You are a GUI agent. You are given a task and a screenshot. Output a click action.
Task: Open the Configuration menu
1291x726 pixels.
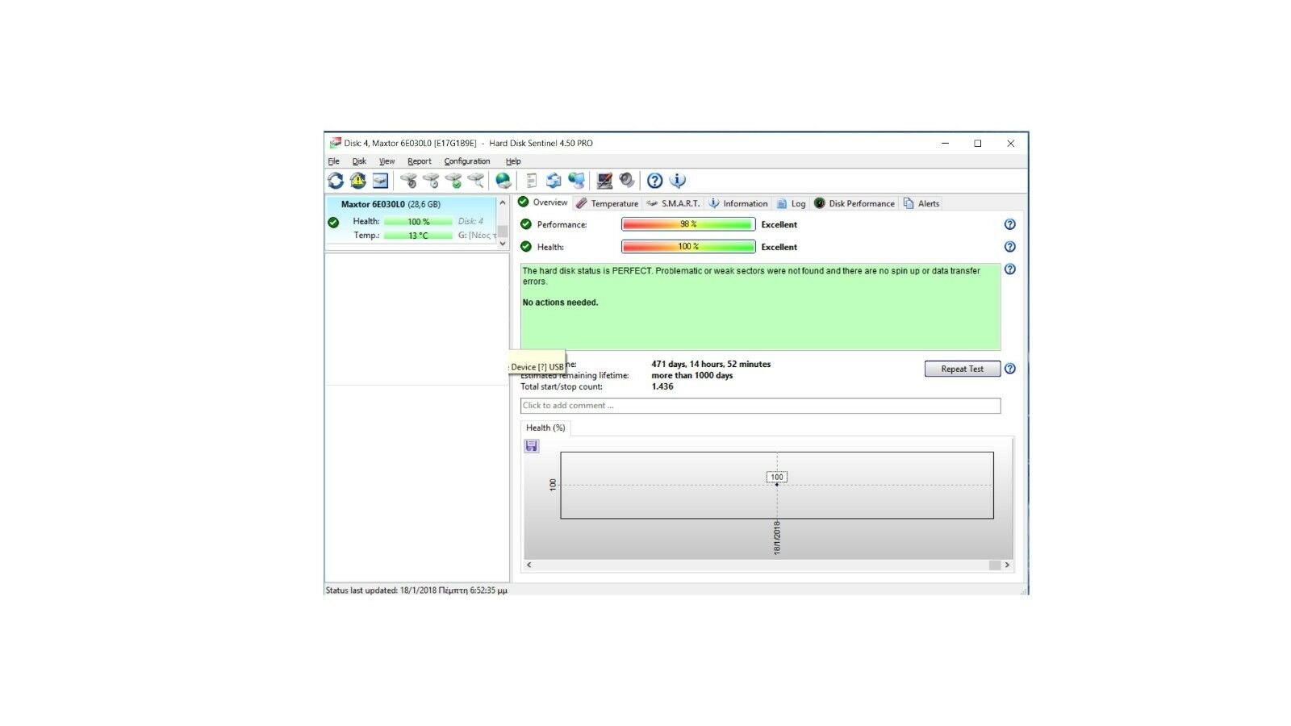467,161
